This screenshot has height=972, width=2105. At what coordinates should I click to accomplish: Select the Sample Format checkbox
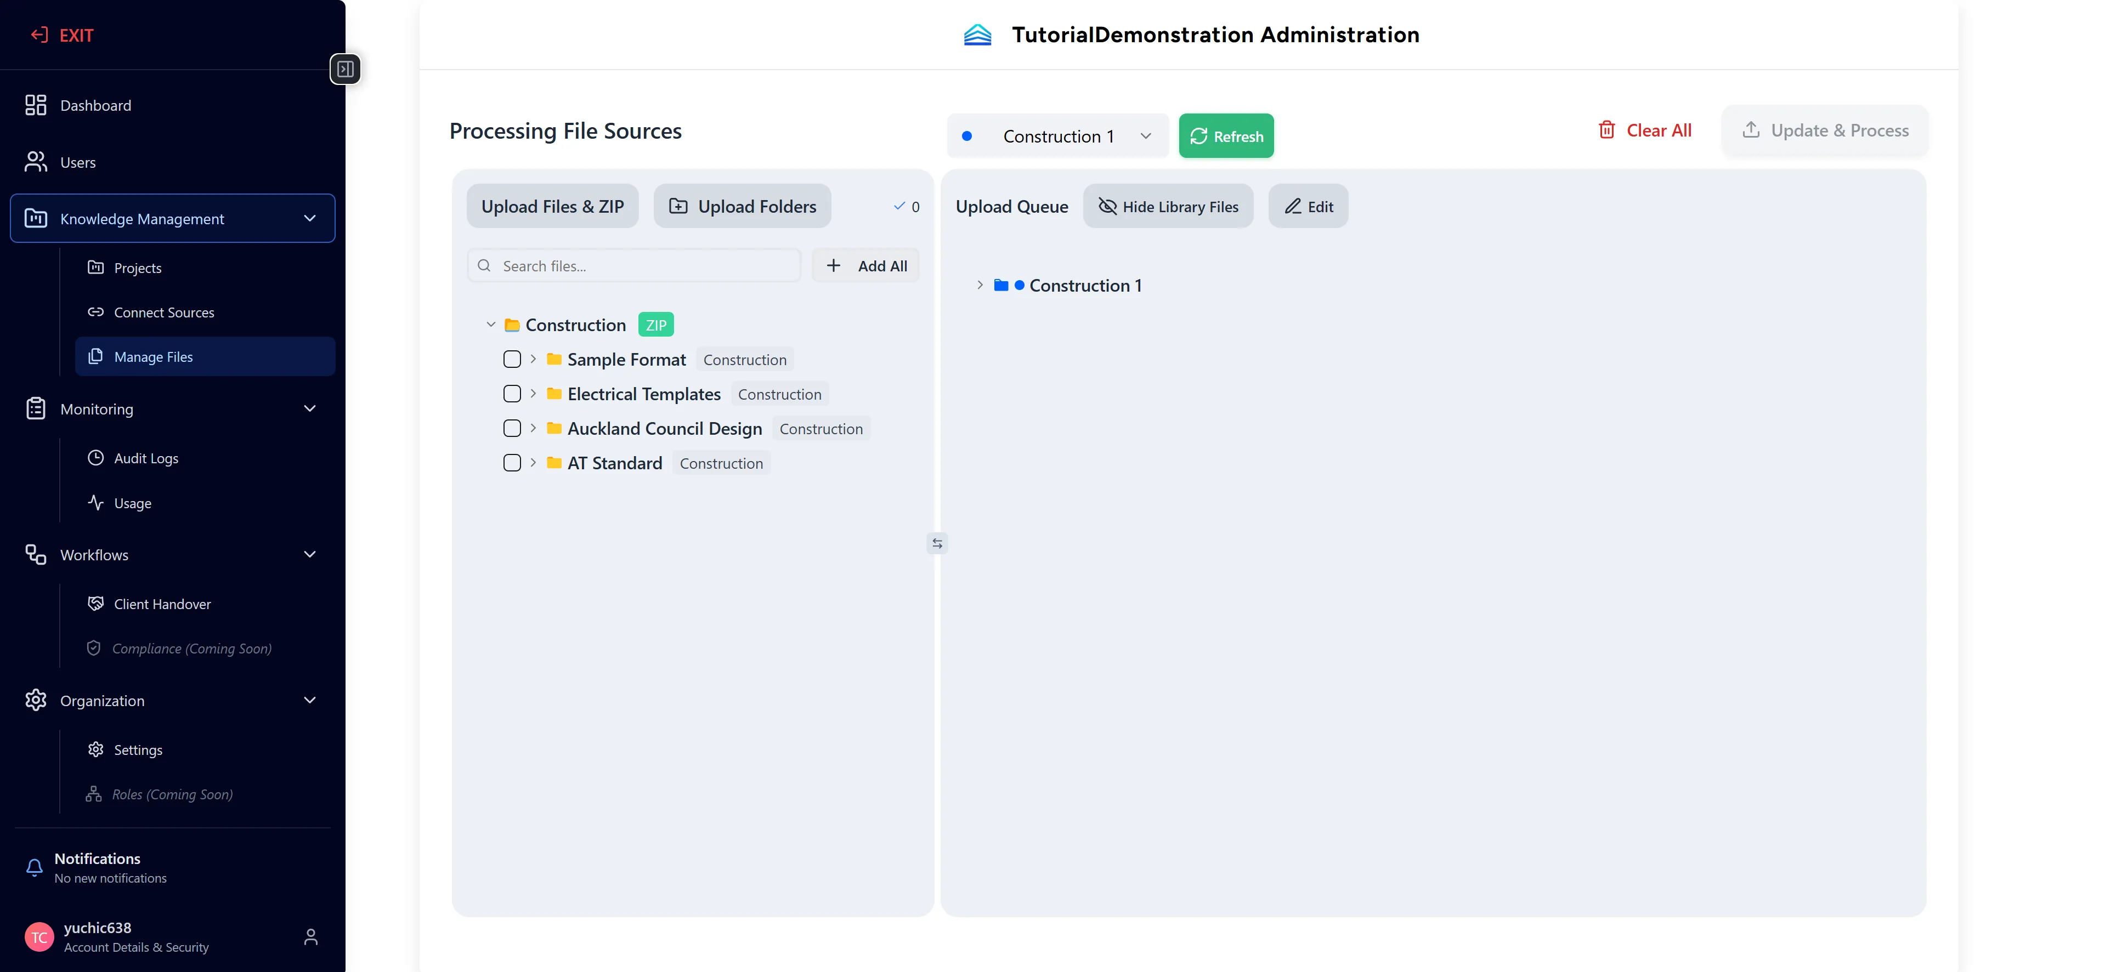[x=512, y=360]
